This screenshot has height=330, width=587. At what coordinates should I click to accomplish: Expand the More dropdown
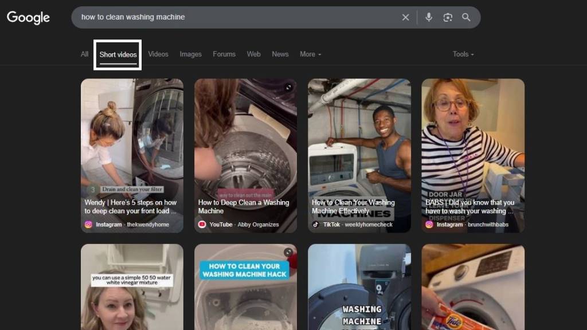310,54
